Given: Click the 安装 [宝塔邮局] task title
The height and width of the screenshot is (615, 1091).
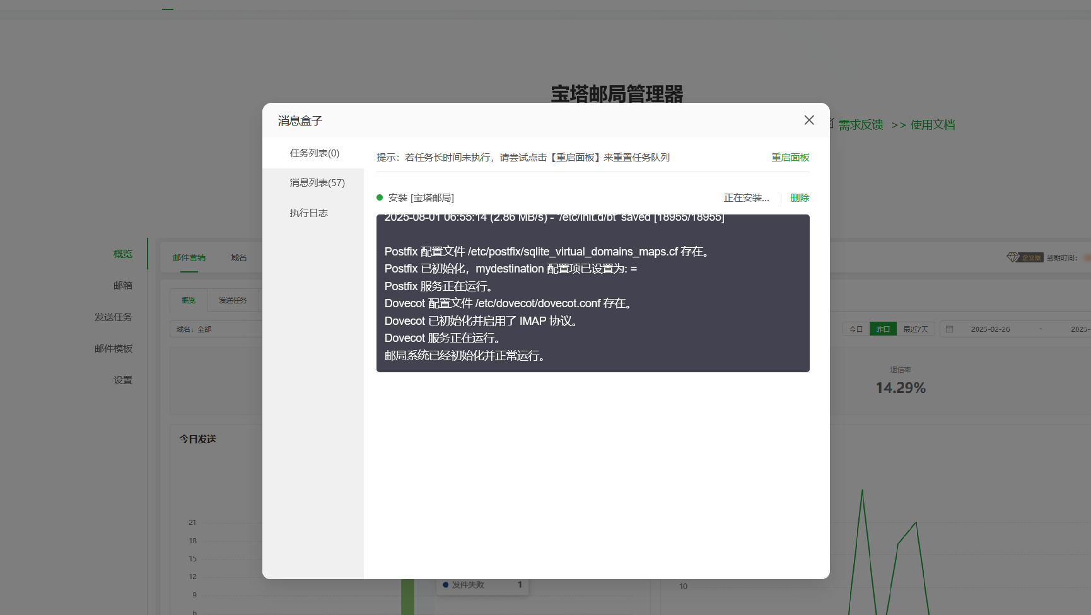Looking at the screenshot, I should pos(421,197).
